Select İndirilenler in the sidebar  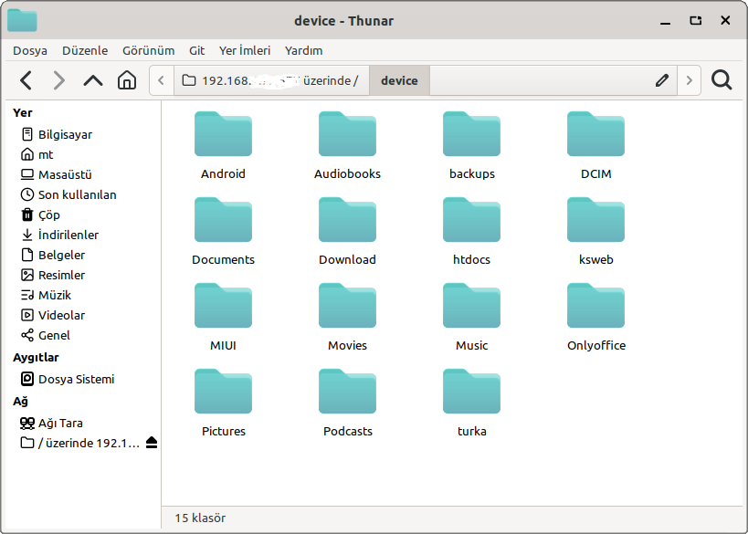tap(68, 235)
